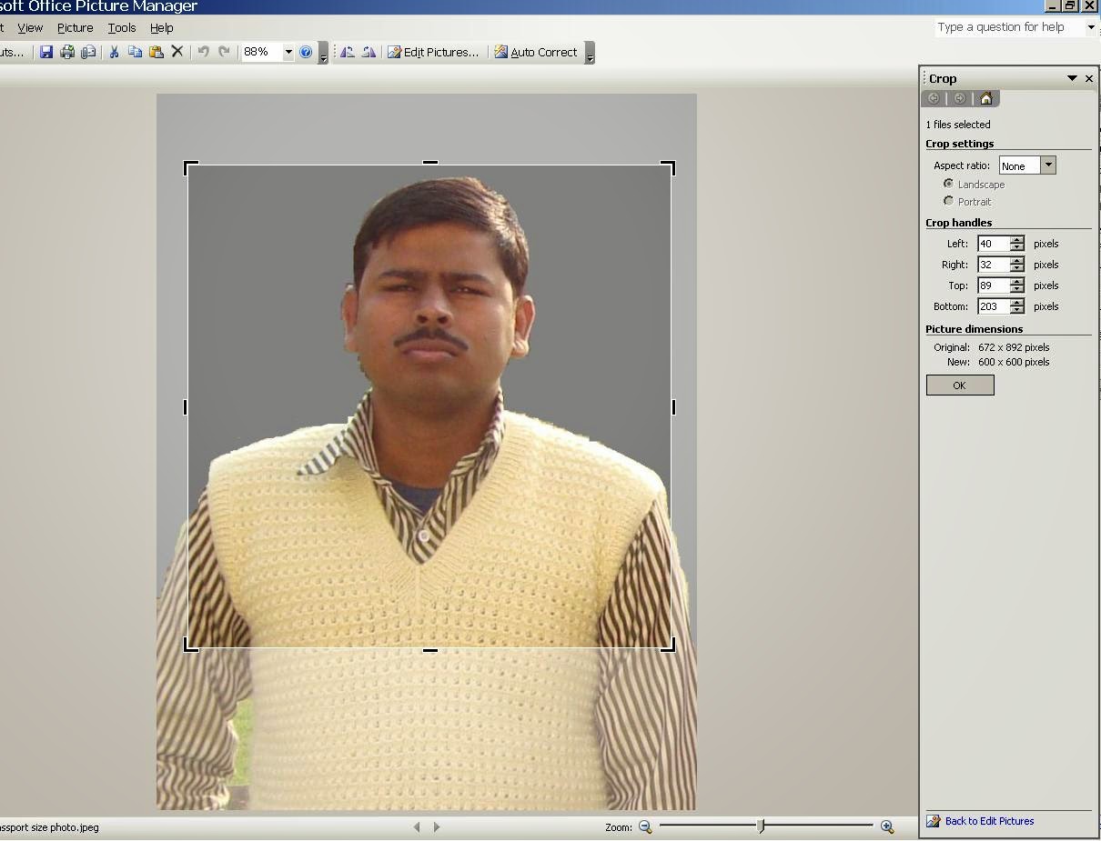
Task: Open the Aspect ratio dropdown
Action: tap(1048, 165)
